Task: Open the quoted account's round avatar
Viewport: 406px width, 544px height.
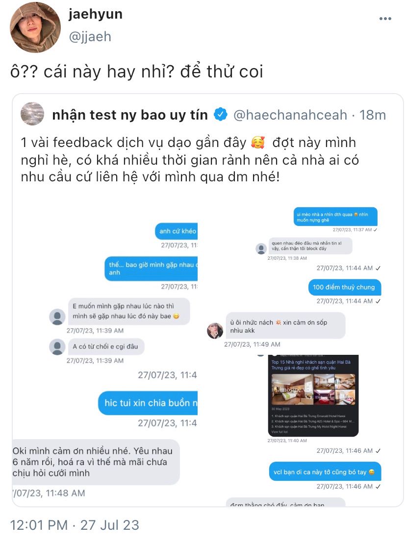Action: click(x=32, y=114)
